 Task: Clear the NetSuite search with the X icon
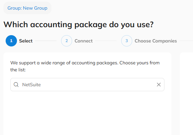tap(159, 85)
